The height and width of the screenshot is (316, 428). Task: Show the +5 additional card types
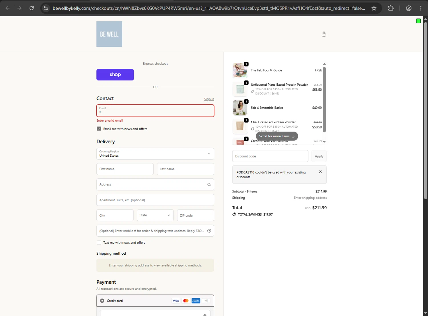pyautogui.click(x=206, y=301)
